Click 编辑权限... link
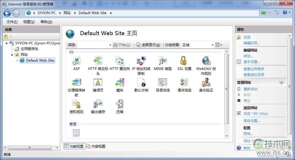Image resolution: width=295 pixels, height=160 pixels. coord(252,43)
